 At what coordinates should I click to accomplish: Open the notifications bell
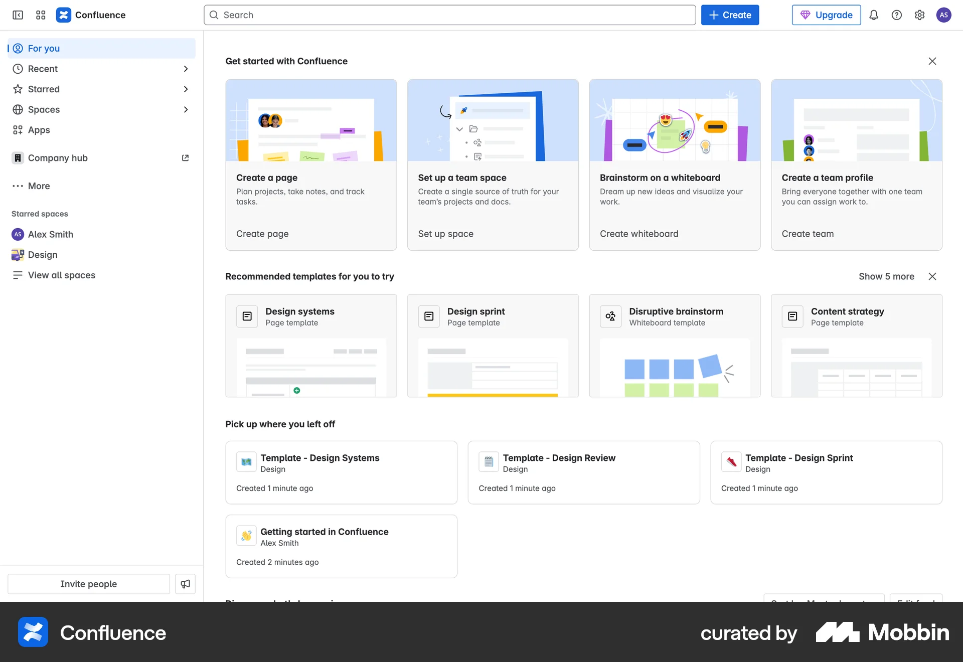click(874, 15)
